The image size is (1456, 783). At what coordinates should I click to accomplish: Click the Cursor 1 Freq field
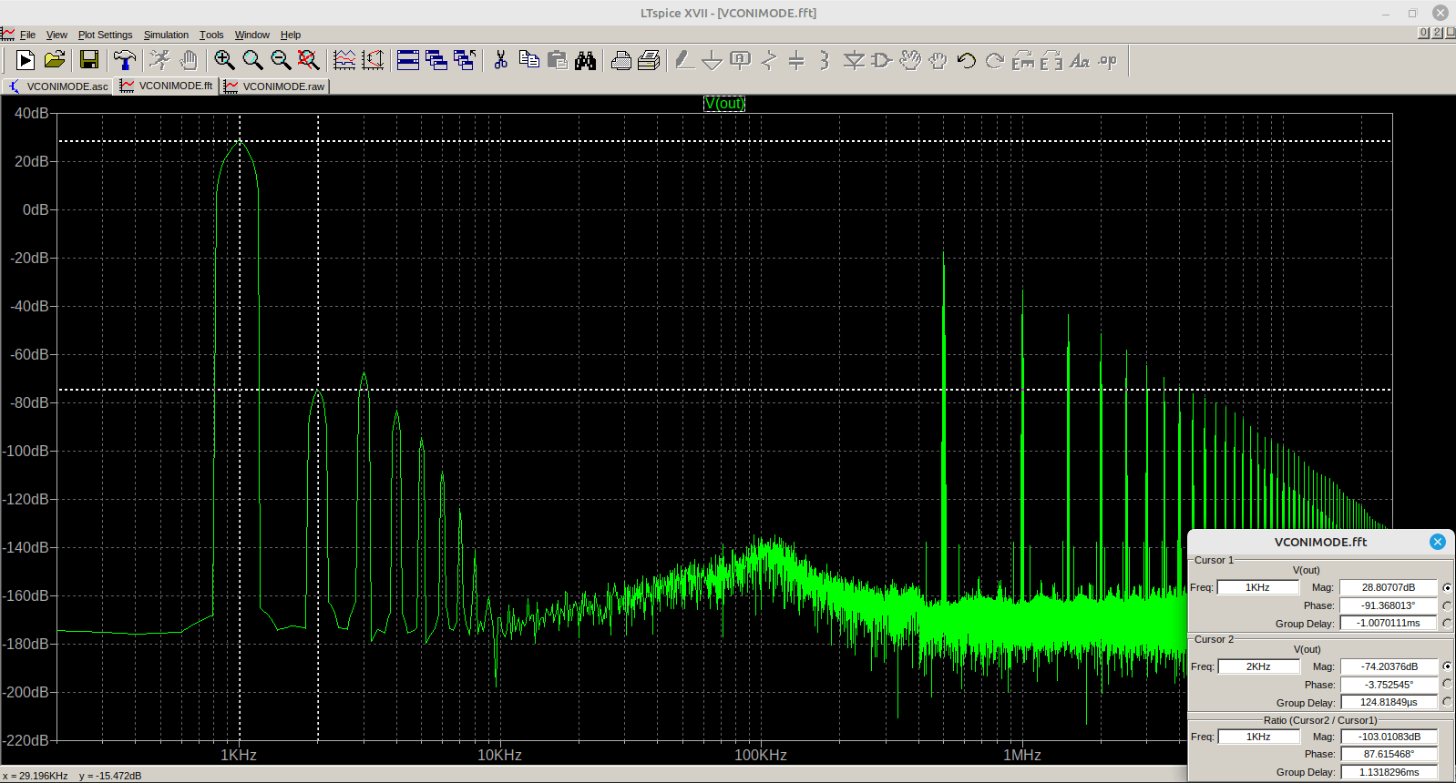click(1258, 587)
